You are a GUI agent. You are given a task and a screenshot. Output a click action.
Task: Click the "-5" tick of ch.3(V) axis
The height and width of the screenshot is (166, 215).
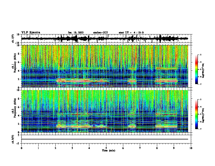click(18, 143)
